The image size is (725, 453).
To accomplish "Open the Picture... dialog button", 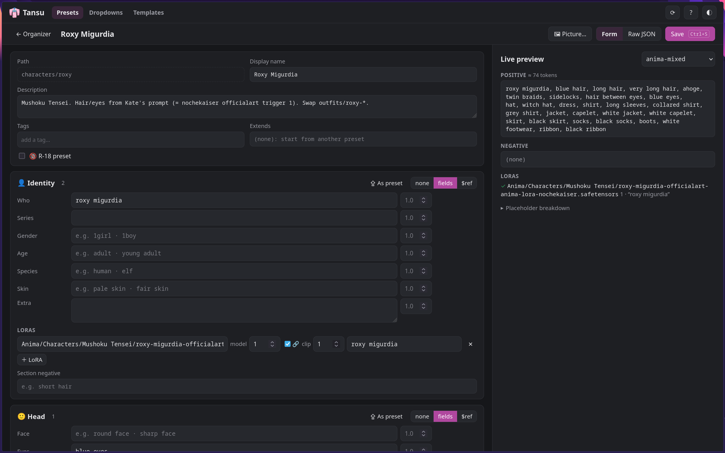I will tap(570, 34).
